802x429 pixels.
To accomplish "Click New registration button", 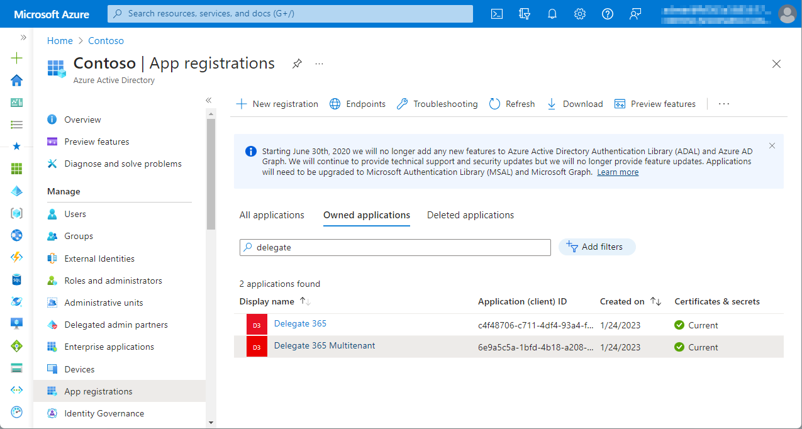I will coord(277,104).
